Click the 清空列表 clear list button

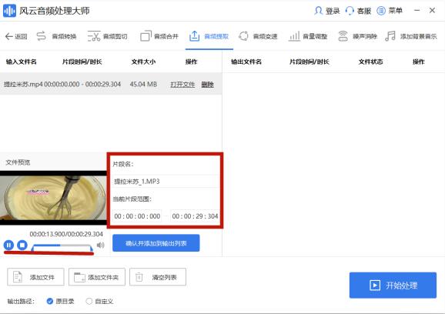[x=158, y=277]
